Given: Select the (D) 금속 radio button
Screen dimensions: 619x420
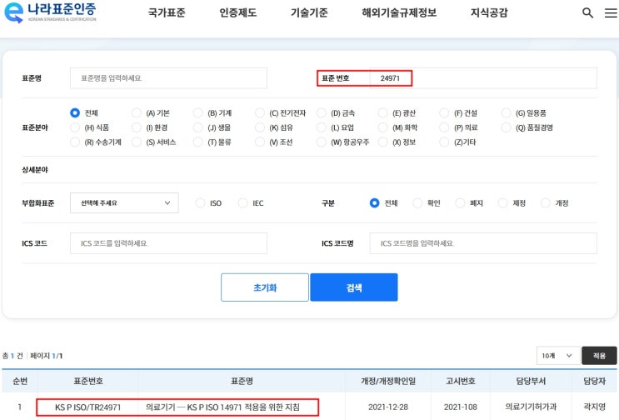Looking at the screenshot, I should click(x=322, y=112).
